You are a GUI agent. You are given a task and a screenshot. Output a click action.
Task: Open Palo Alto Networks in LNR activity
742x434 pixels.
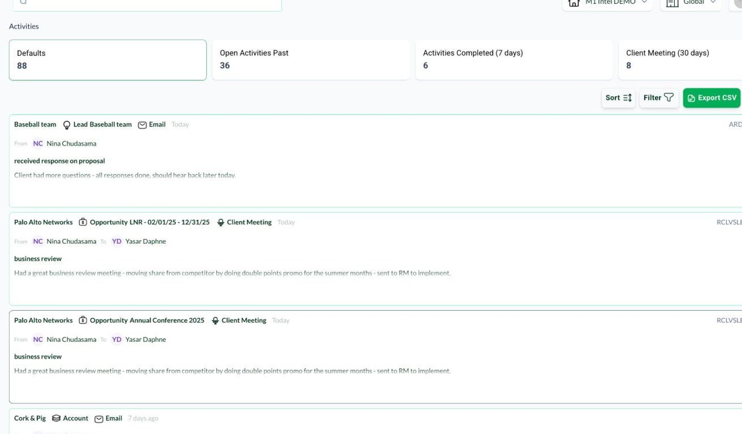click(x=44, y=222)
